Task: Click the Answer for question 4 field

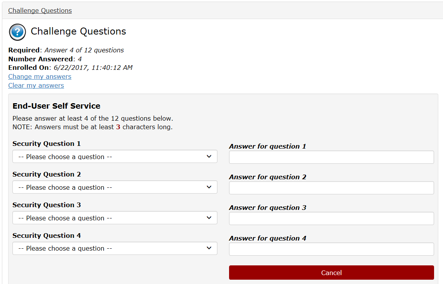Action: click(331, 249)
